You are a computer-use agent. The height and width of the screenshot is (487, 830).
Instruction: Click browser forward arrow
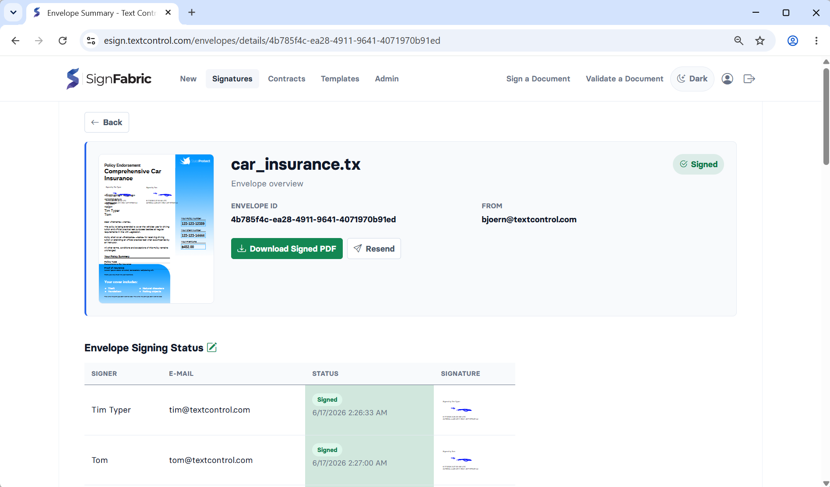[39, 41]
